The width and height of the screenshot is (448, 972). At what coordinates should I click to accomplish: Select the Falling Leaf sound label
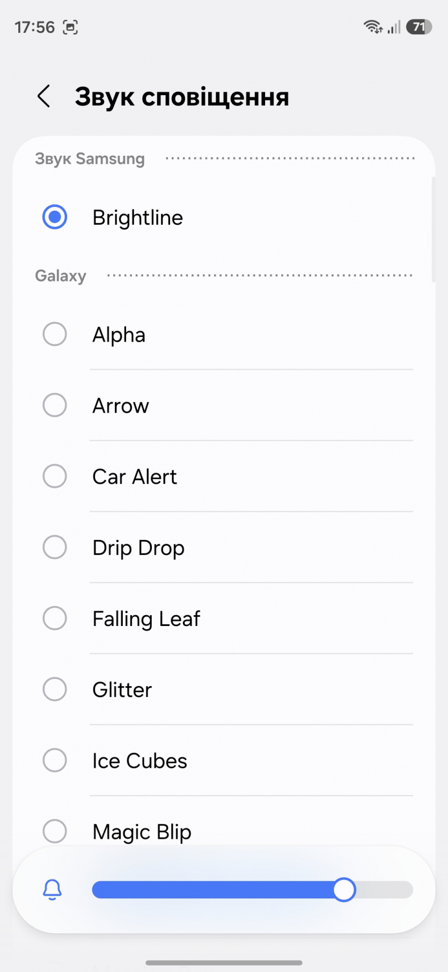click(x=146, y=618)
